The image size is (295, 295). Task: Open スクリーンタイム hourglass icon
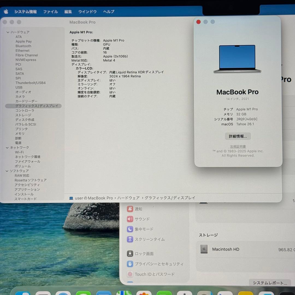pyautogui.click(x=130, y=239)
